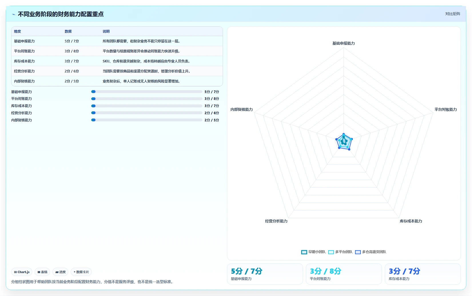This screenshot has width=472, height=296.
Task: Click the description starting with SKU、仓库
Action: (146, 61)
